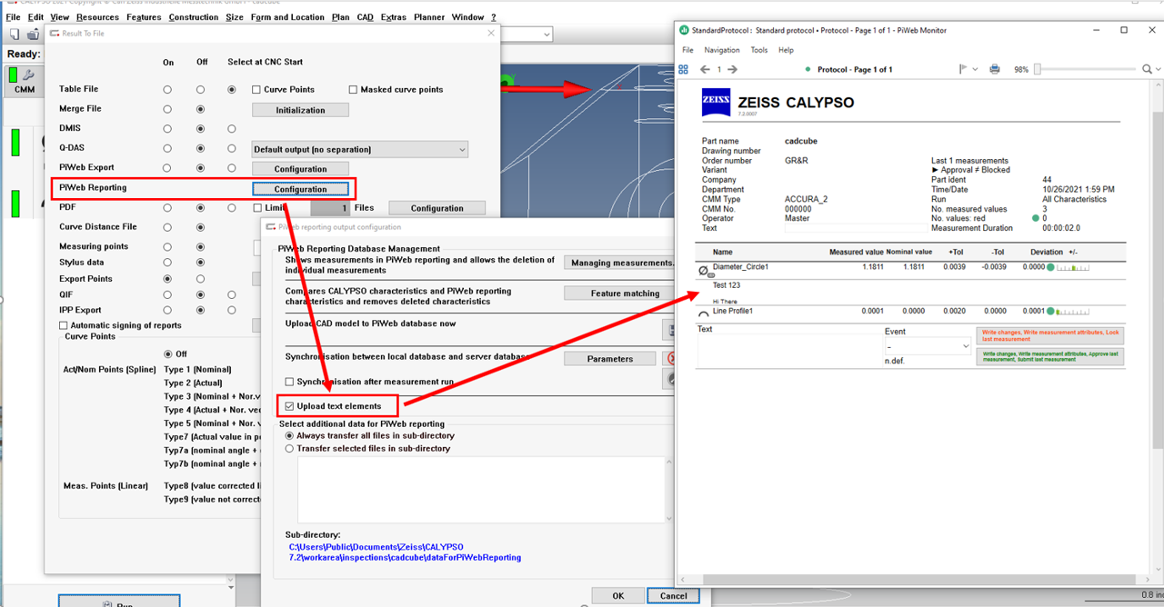The height and width of the screenshot is (607, 1164).
Task: Open the Planner menu in CALYPSO
Action: point(429,17)
